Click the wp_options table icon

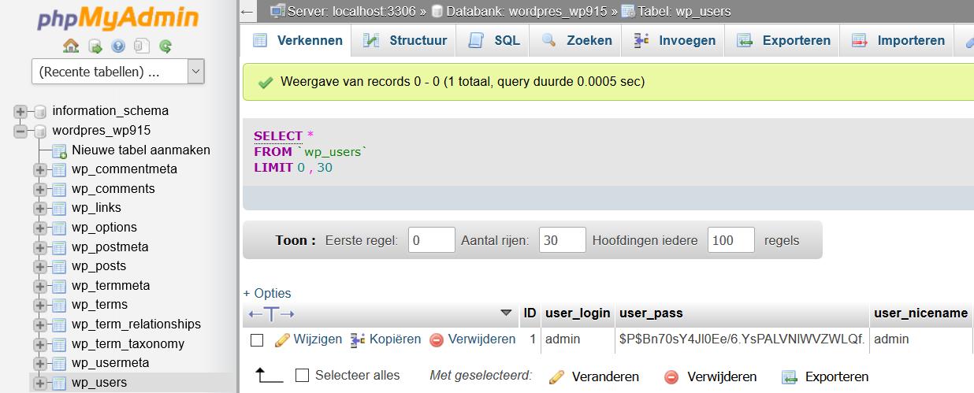tap(59, 228)
